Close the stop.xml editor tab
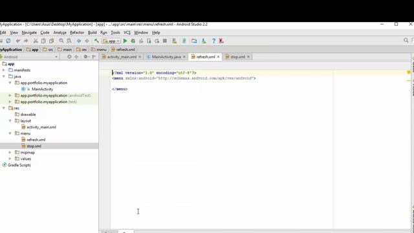The image size is (414, 233). coord(248,57)
